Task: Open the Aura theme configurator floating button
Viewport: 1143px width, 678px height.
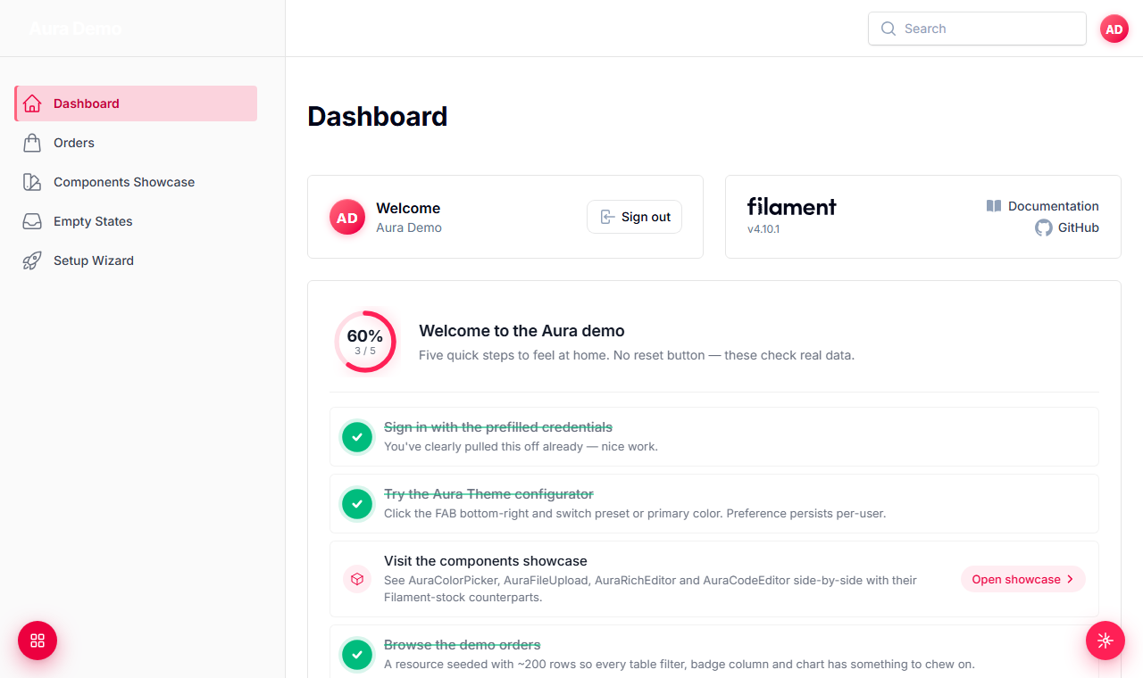Action: 1105,641
